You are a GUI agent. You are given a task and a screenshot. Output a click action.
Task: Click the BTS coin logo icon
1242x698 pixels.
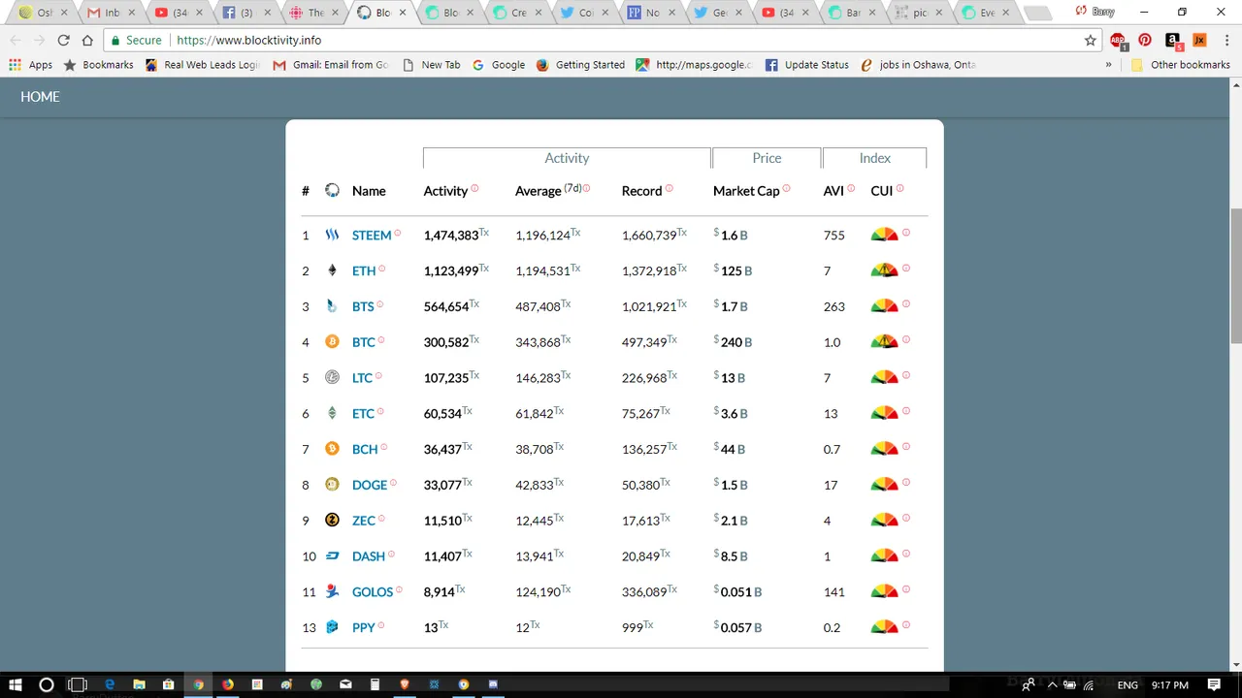coord(332,306)
